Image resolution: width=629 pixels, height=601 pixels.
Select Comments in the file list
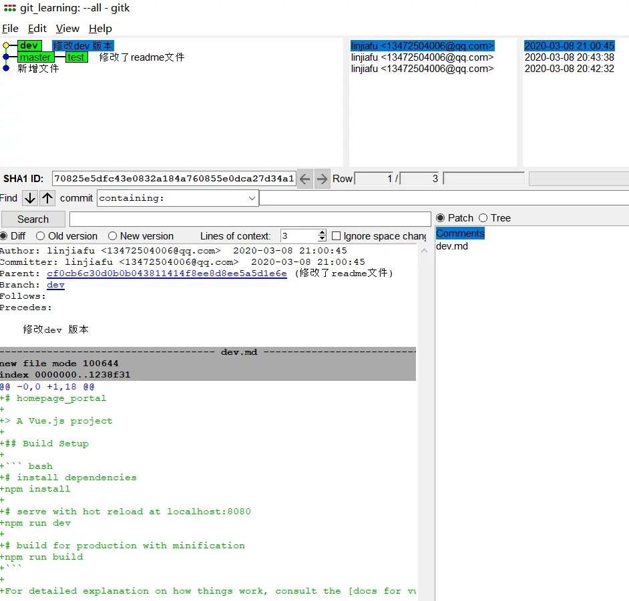460,233
